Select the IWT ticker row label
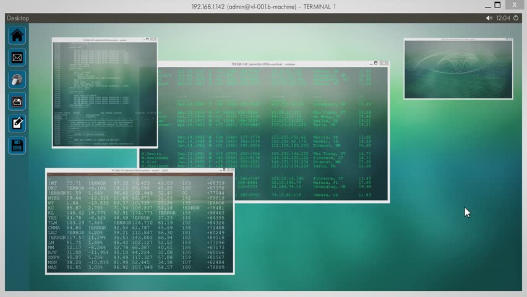This screenshot has height=297, width=527. pos(53,183)
